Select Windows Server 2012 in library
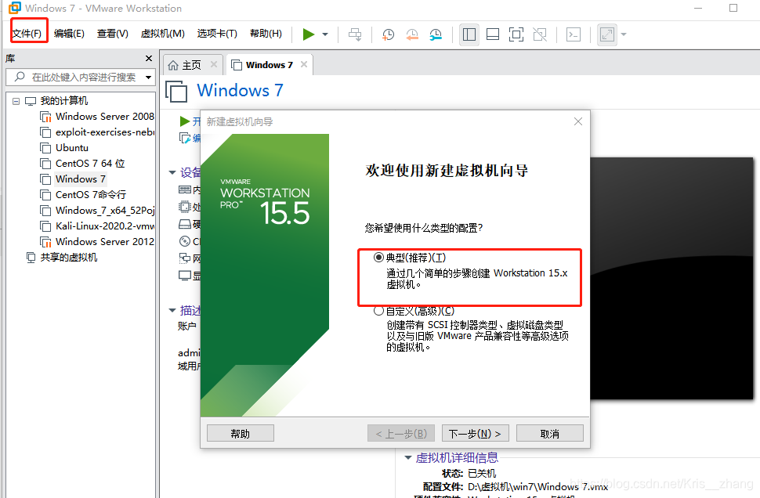The height and width of the screenshot is (498, 760). point(97,241)
